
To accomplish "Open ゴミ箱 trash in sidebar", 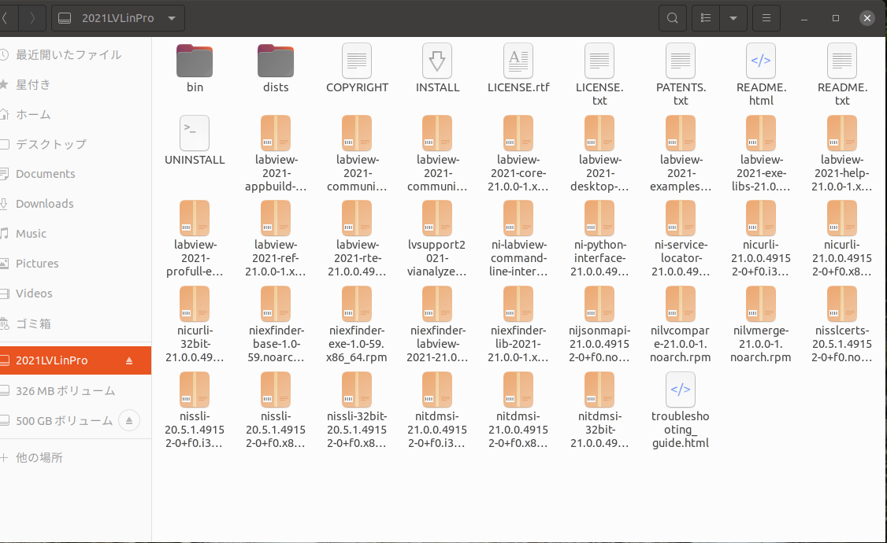I will 76,323.
